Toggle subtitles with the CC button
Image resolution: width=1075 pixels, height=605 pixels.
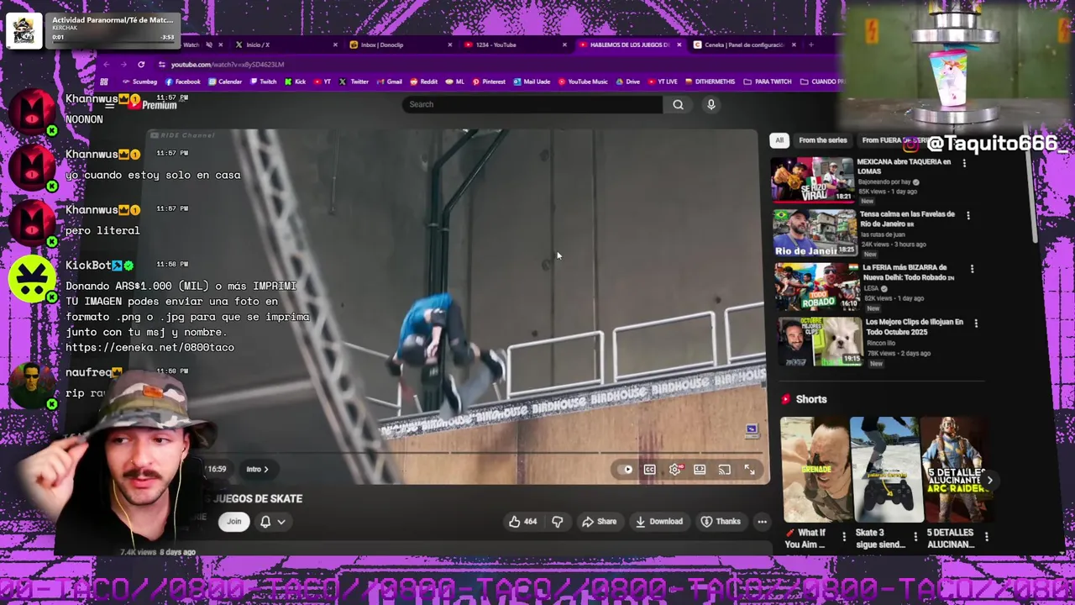point(649,470)
